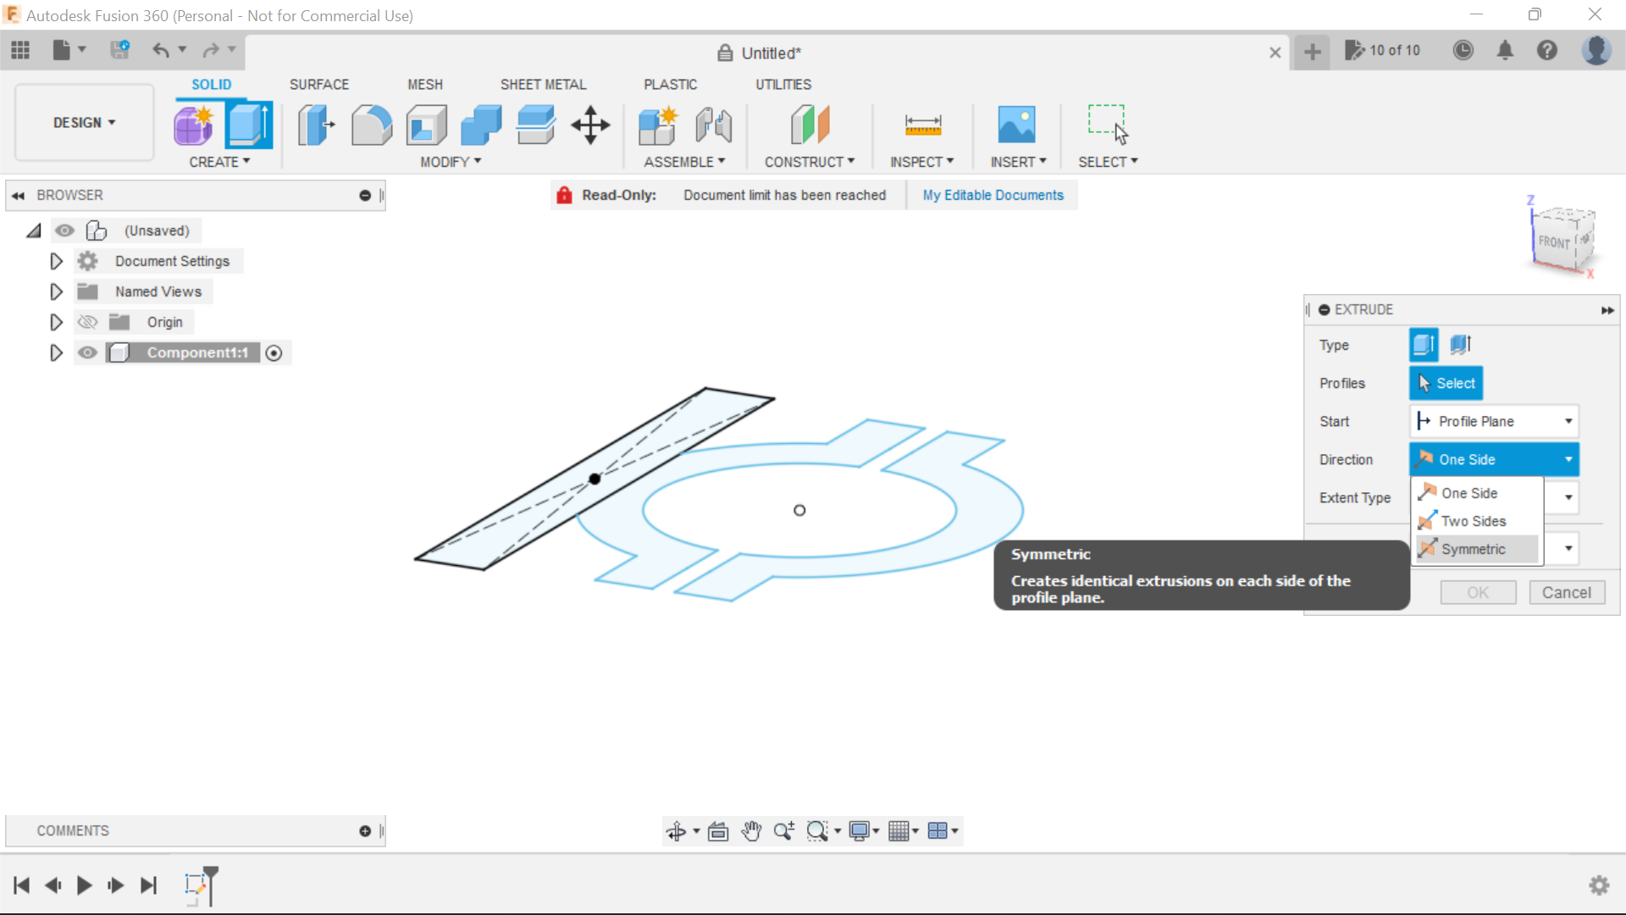Open the Joint tool icon
Image resolution: width=1626 pixels, height=915 pixels.
[x=713, y=125]
